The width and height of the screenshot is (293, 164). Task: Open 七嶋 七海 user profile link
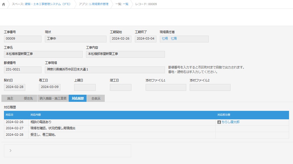(x=169, y=38)
